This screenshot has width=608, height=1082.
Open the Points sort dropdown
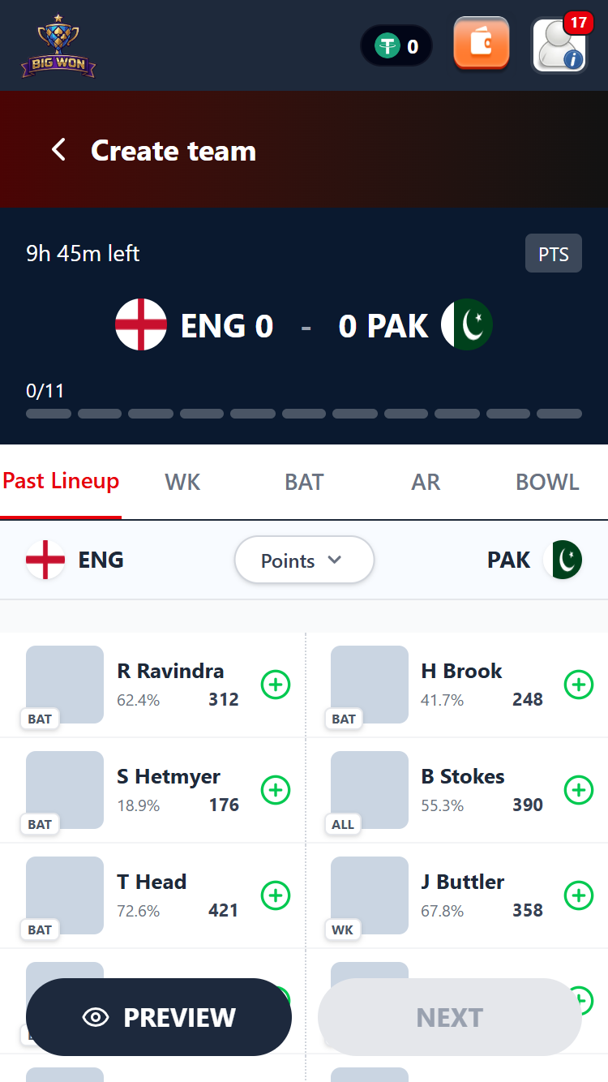click(x=304, y=560)
